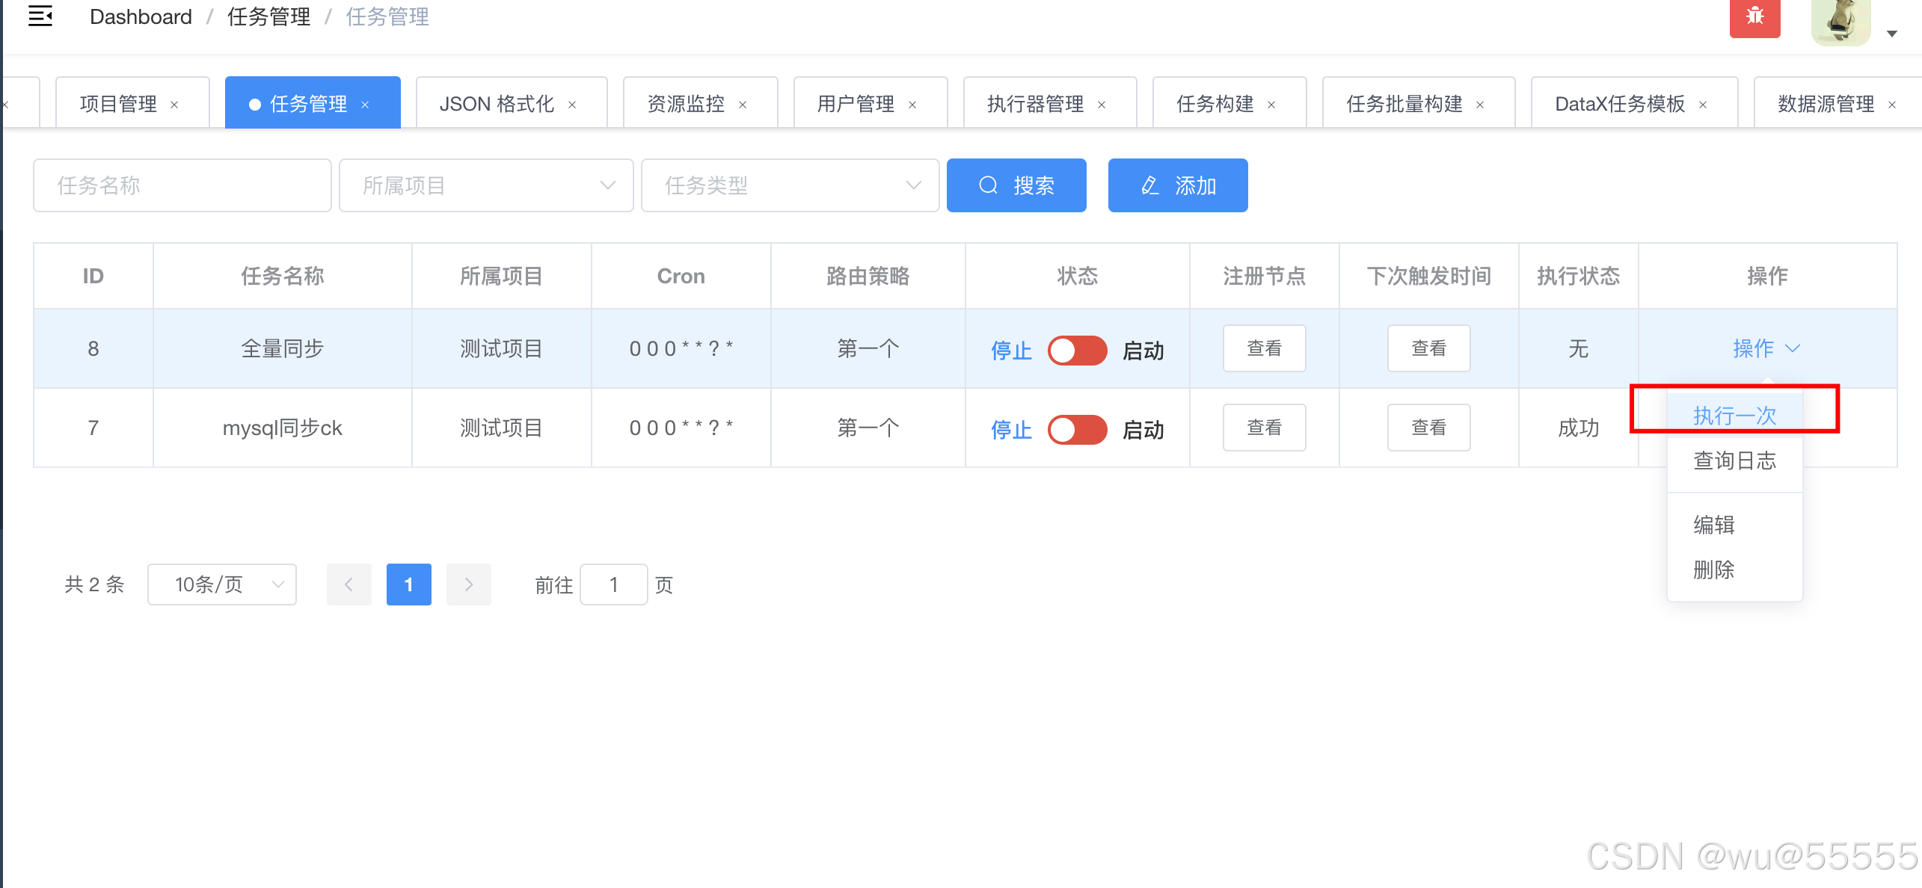
Task: Close the 资源监控 tab via x icon
Action: pyautogui.click(x=743, y=105)
